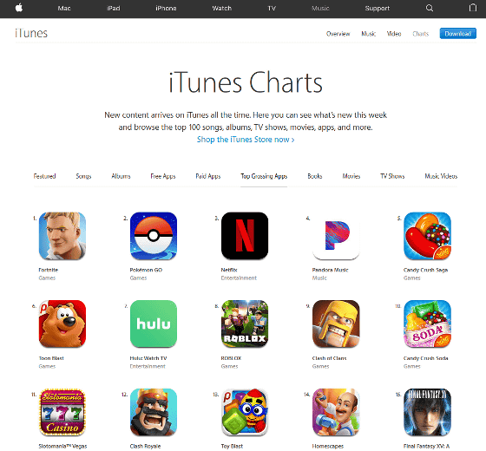Click the Apple logo in navigation bar
486x451 pixels.
point(19,8)
